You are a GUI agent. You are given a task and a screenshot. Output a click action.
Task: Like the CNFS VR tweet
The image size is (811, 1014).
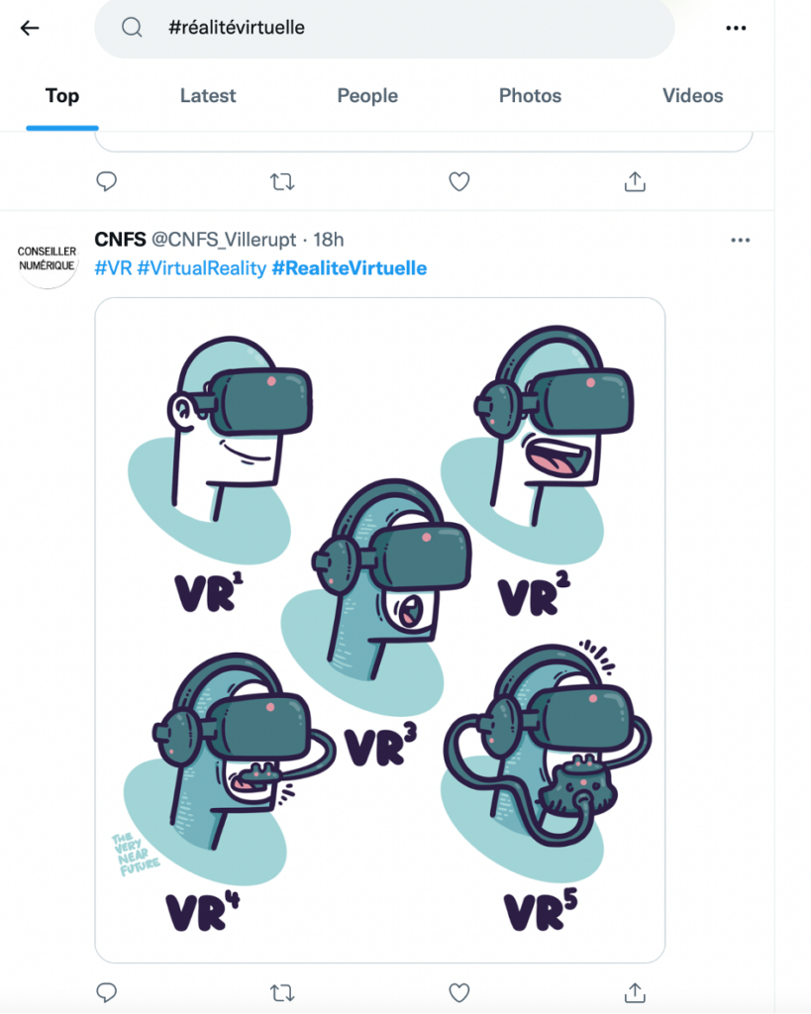click(458, 991)
